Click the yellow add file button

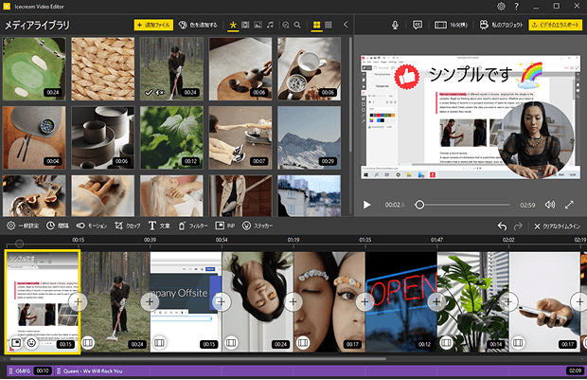(153, 25)
